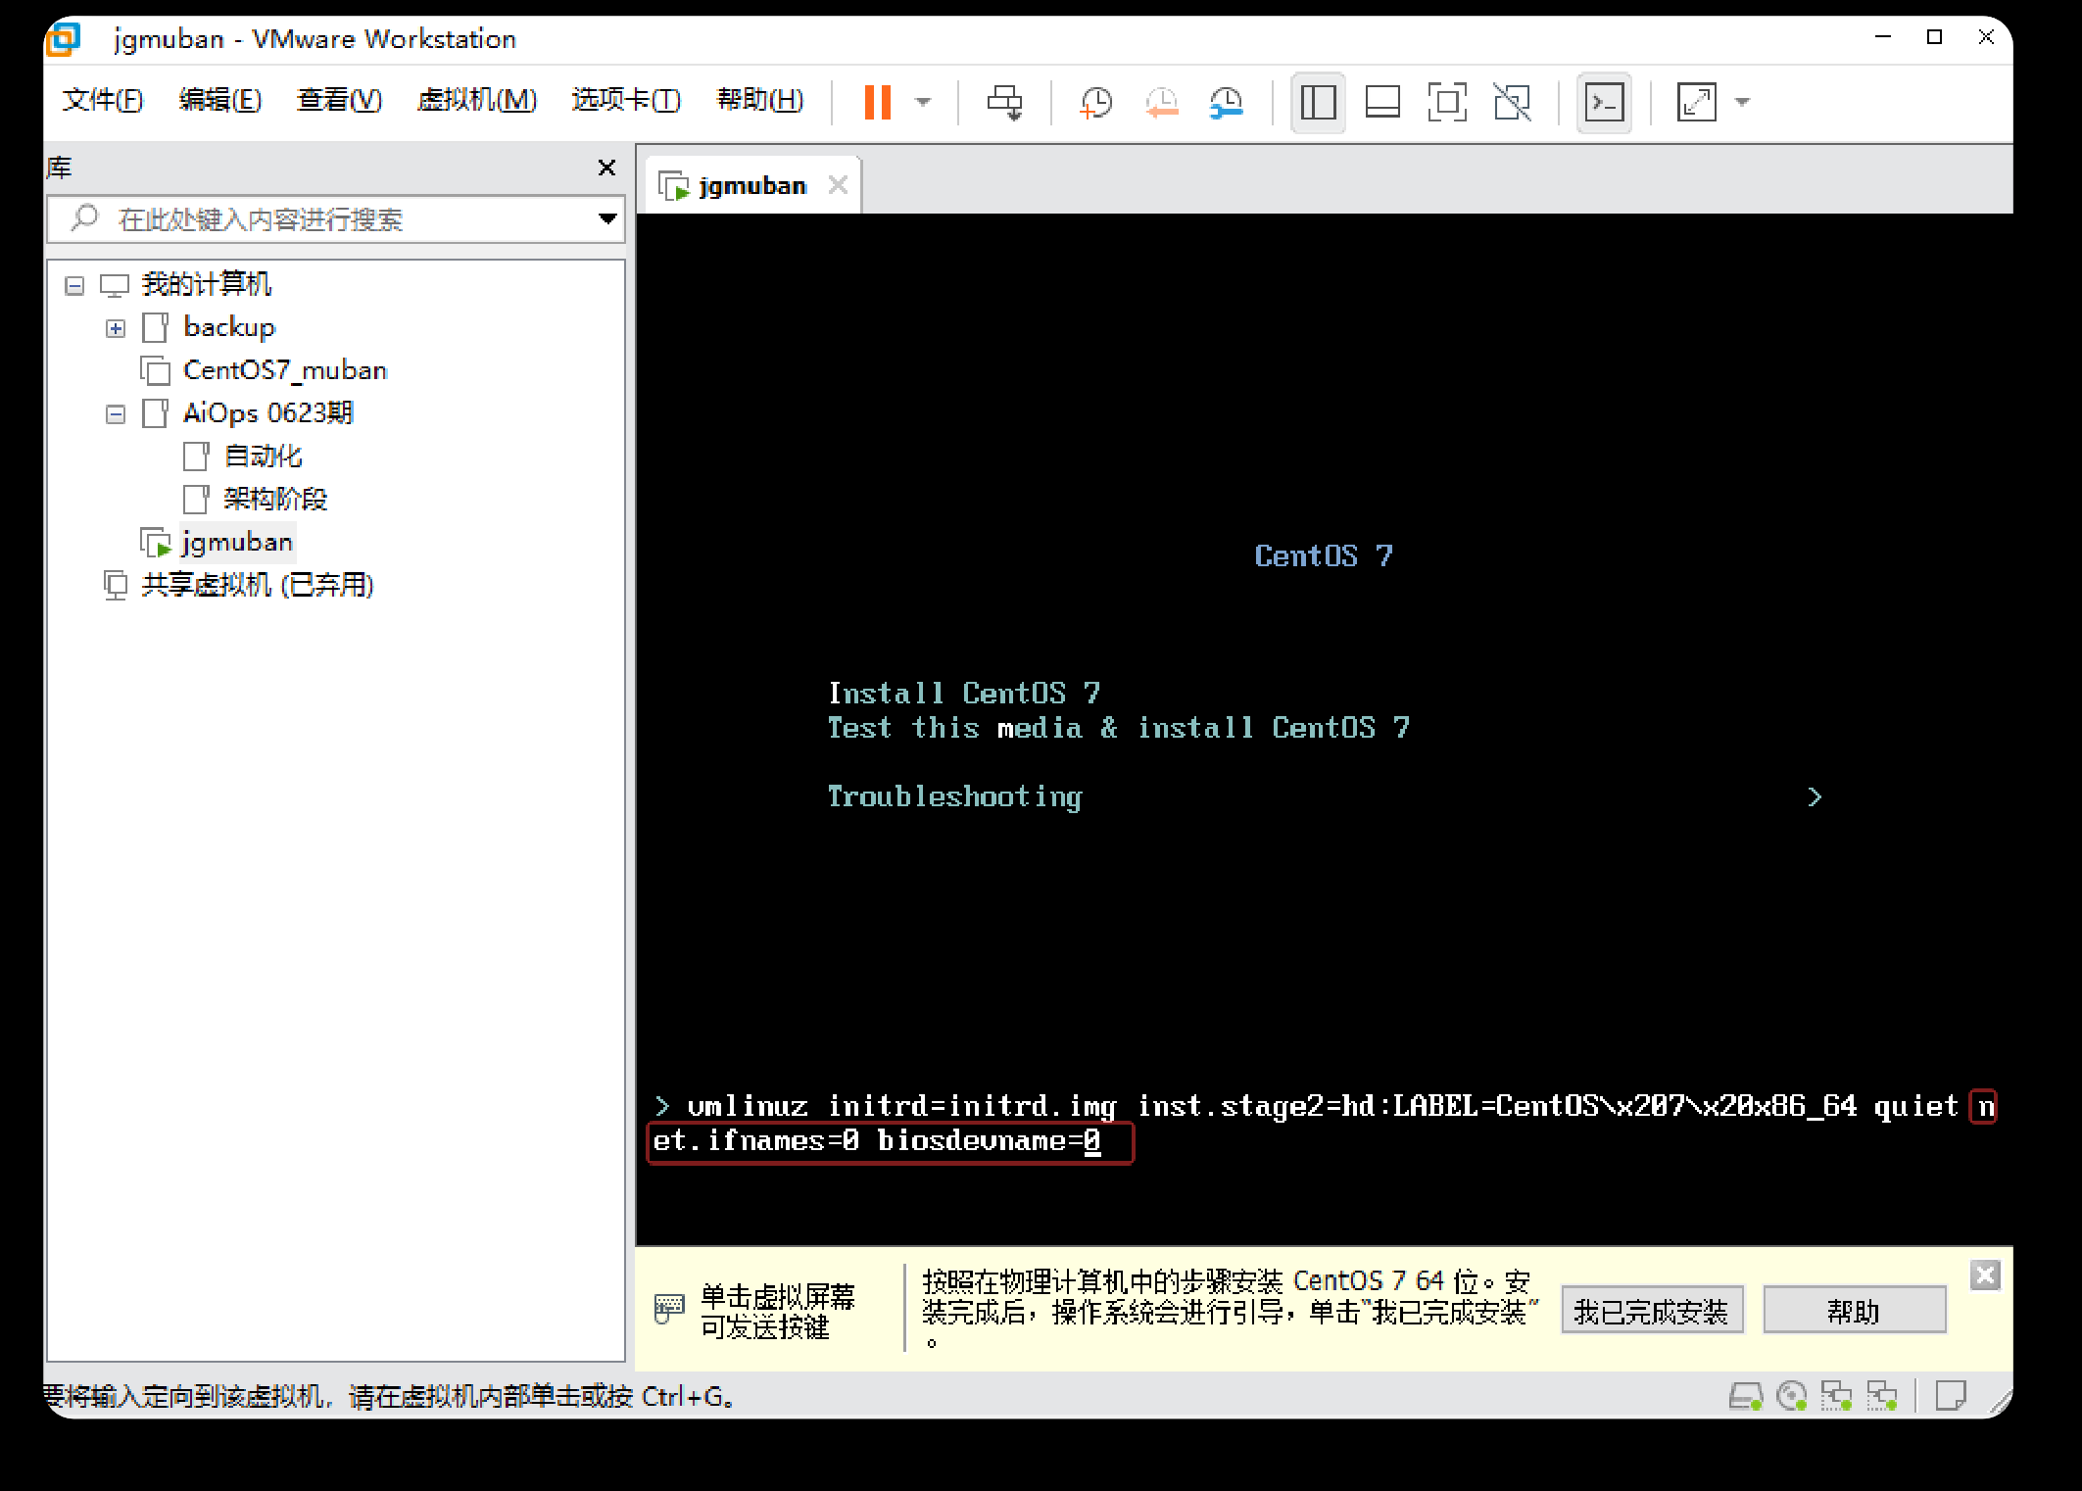Enter full screen mode
2082x1491 pixels.
click(x=1447, y=102)
